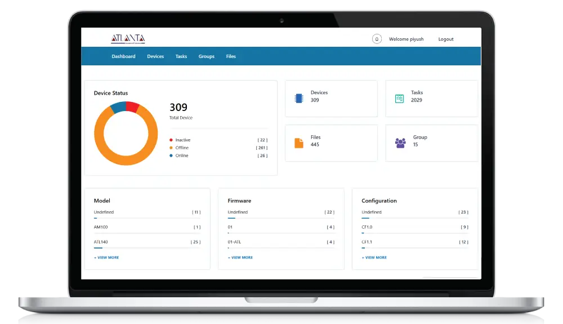Expand Configuration list with View More

(x=374, y=258)
